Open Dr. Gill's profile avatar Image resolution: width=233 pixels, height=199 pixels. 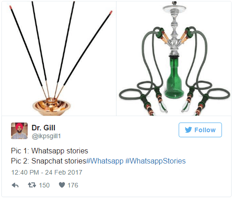point(19,131)
